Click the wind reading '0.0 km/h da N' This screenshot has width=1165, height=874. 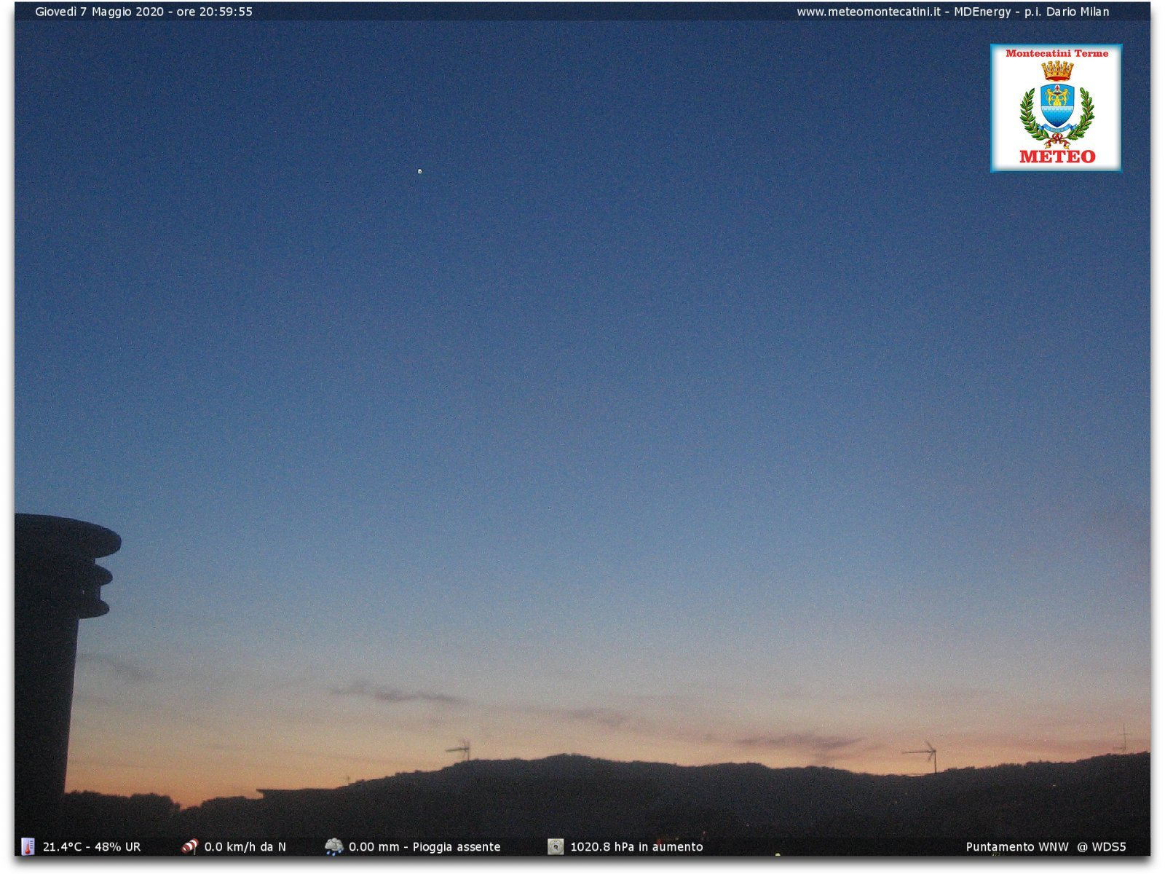click(245, 847)
